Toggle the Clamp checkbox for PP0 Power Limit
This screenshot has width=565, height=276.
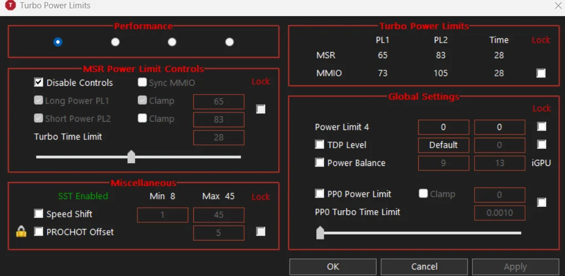pos(423,194)
